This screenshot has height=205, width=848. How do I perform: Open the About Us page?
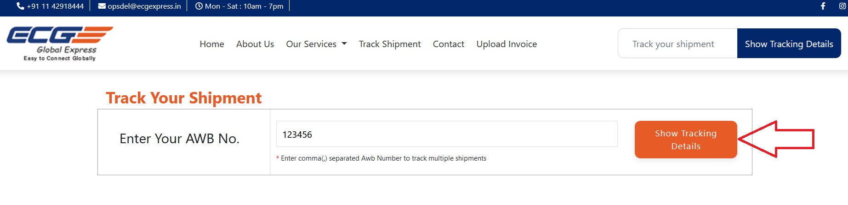[255, 44]
